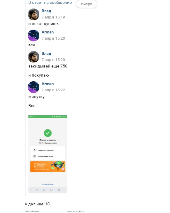Click Влад's avatar on the 15:20 message
170x213 pixels.
point(33,57)
